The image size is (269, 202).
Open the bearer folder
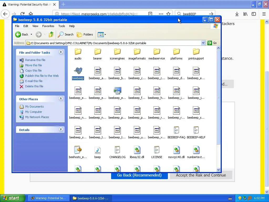pyautogui.click(x=98, y=52)
